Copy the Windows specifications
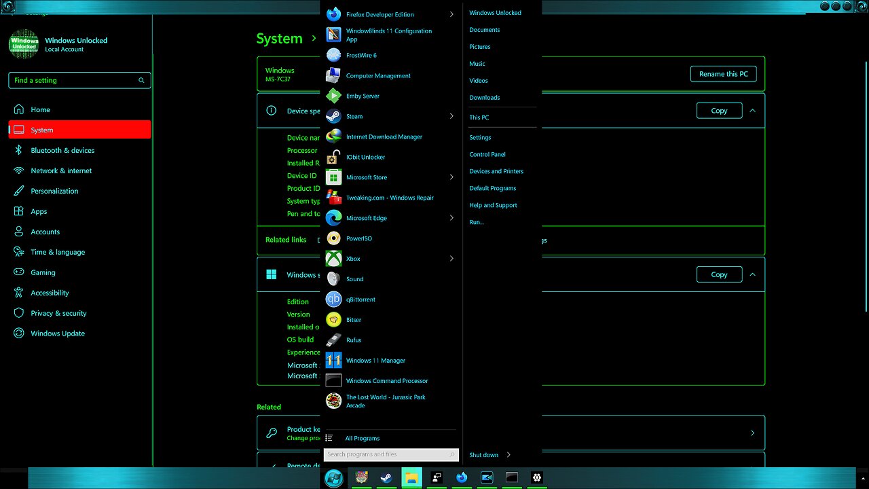Screen dimensions: 869x489 click(x=720, y=275)
